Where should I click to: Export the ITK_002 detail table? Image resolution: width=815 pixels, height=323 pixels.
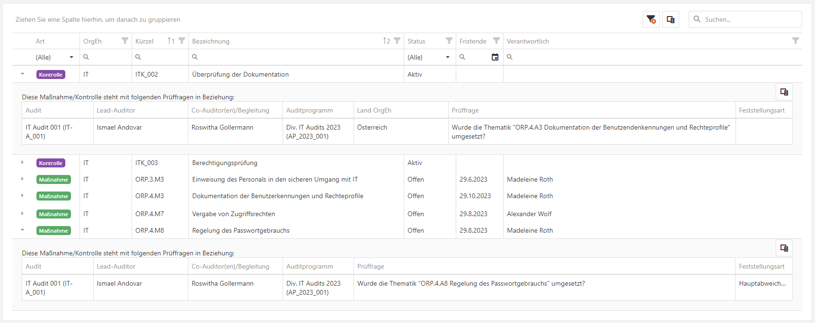click(784, 92)
